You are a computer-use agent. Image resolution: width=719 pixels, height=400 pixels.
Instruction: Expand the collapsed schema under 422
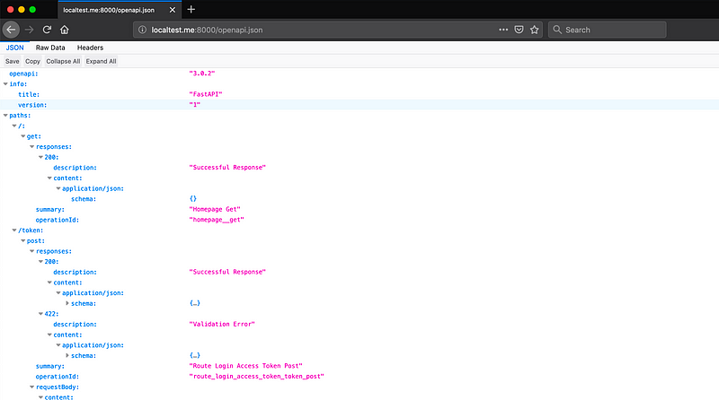pyautogui.click(x=67, y=356)
